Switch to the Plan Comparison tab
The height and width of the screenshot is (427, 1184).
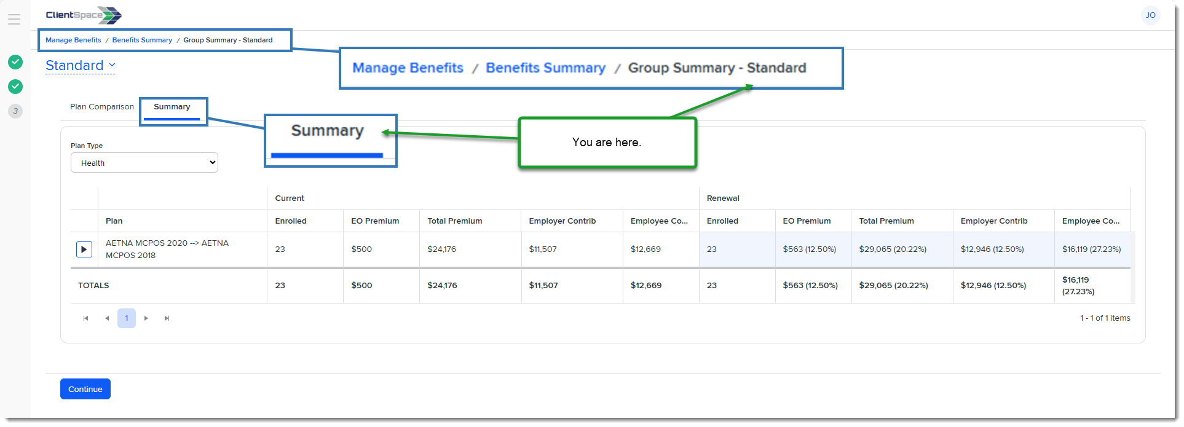(x=102, y=107)
